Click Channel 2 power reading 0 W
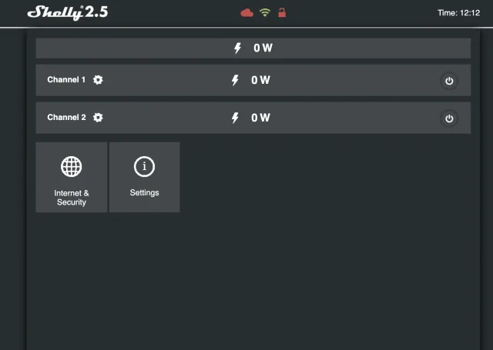493x350 pixels. [x=260, y=118]
